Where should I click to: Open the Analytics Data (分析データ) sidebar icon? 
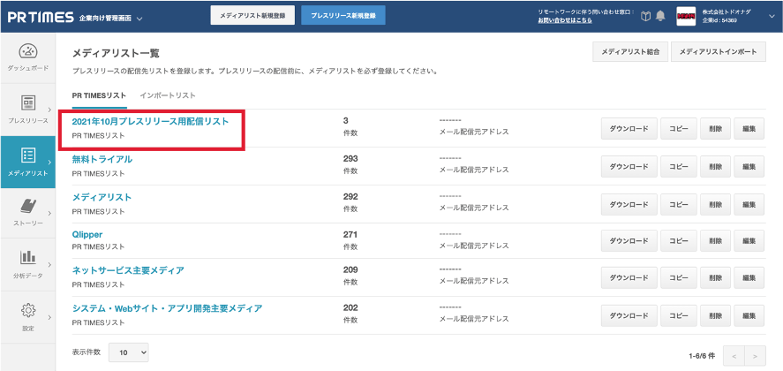point(27,263)
